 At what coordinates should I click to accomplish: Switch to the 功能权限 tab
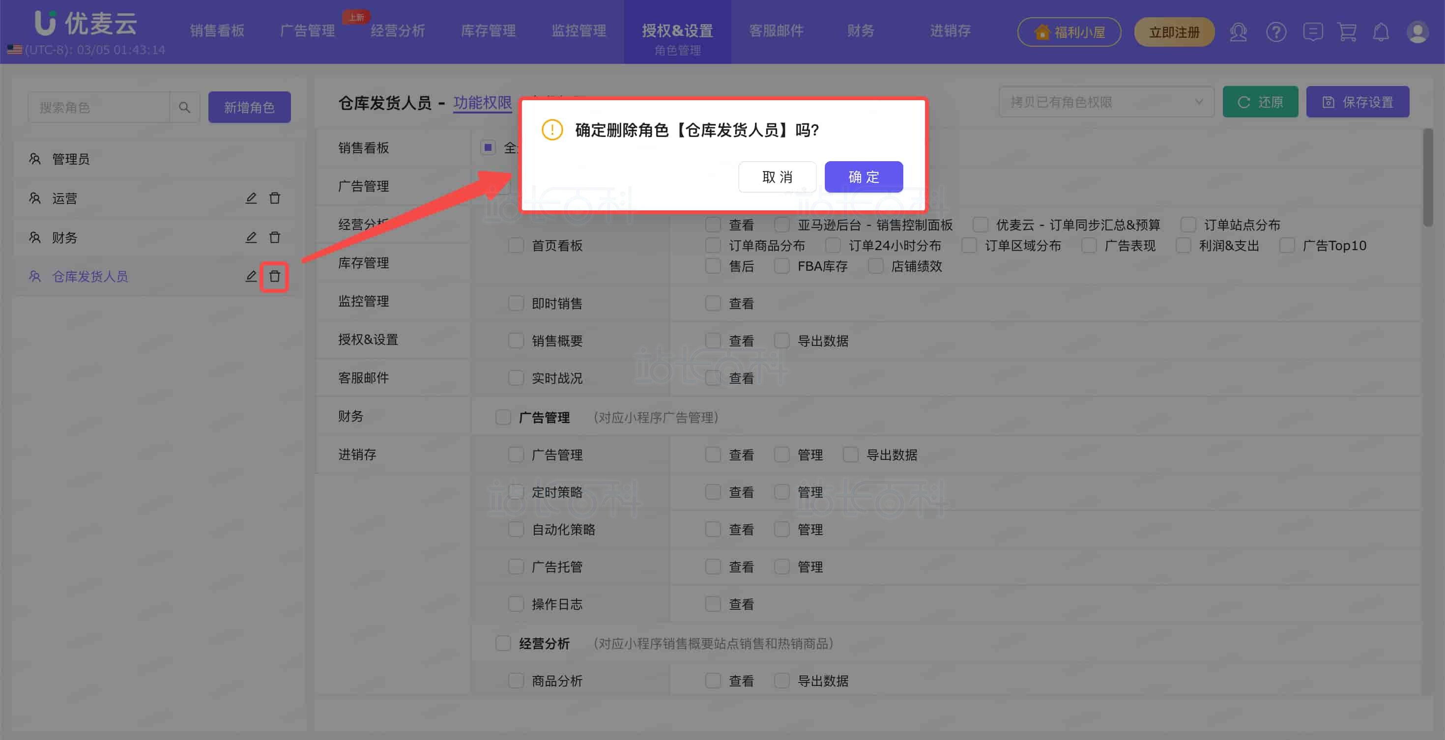(x=483, y=103)
